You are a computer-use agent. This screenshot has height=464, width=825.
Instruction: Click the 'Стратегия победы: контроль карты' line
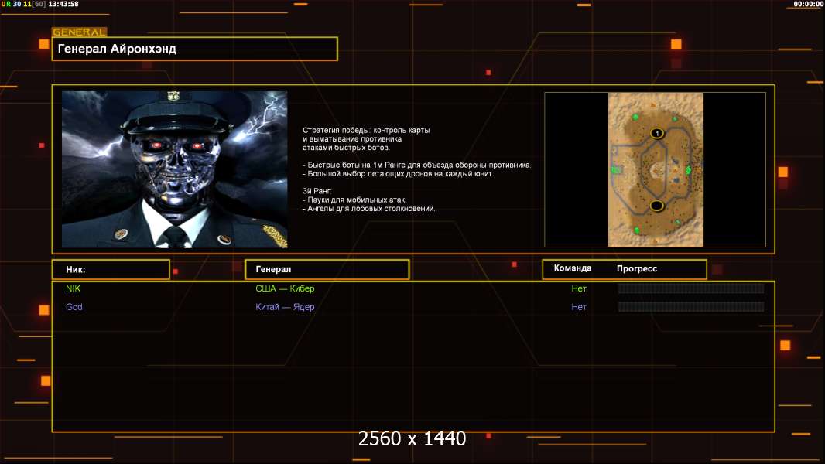(366, 131)
